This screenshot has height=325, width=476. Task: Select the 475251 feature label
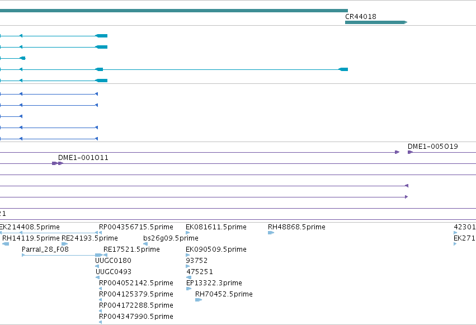click(x=200, y=272)
